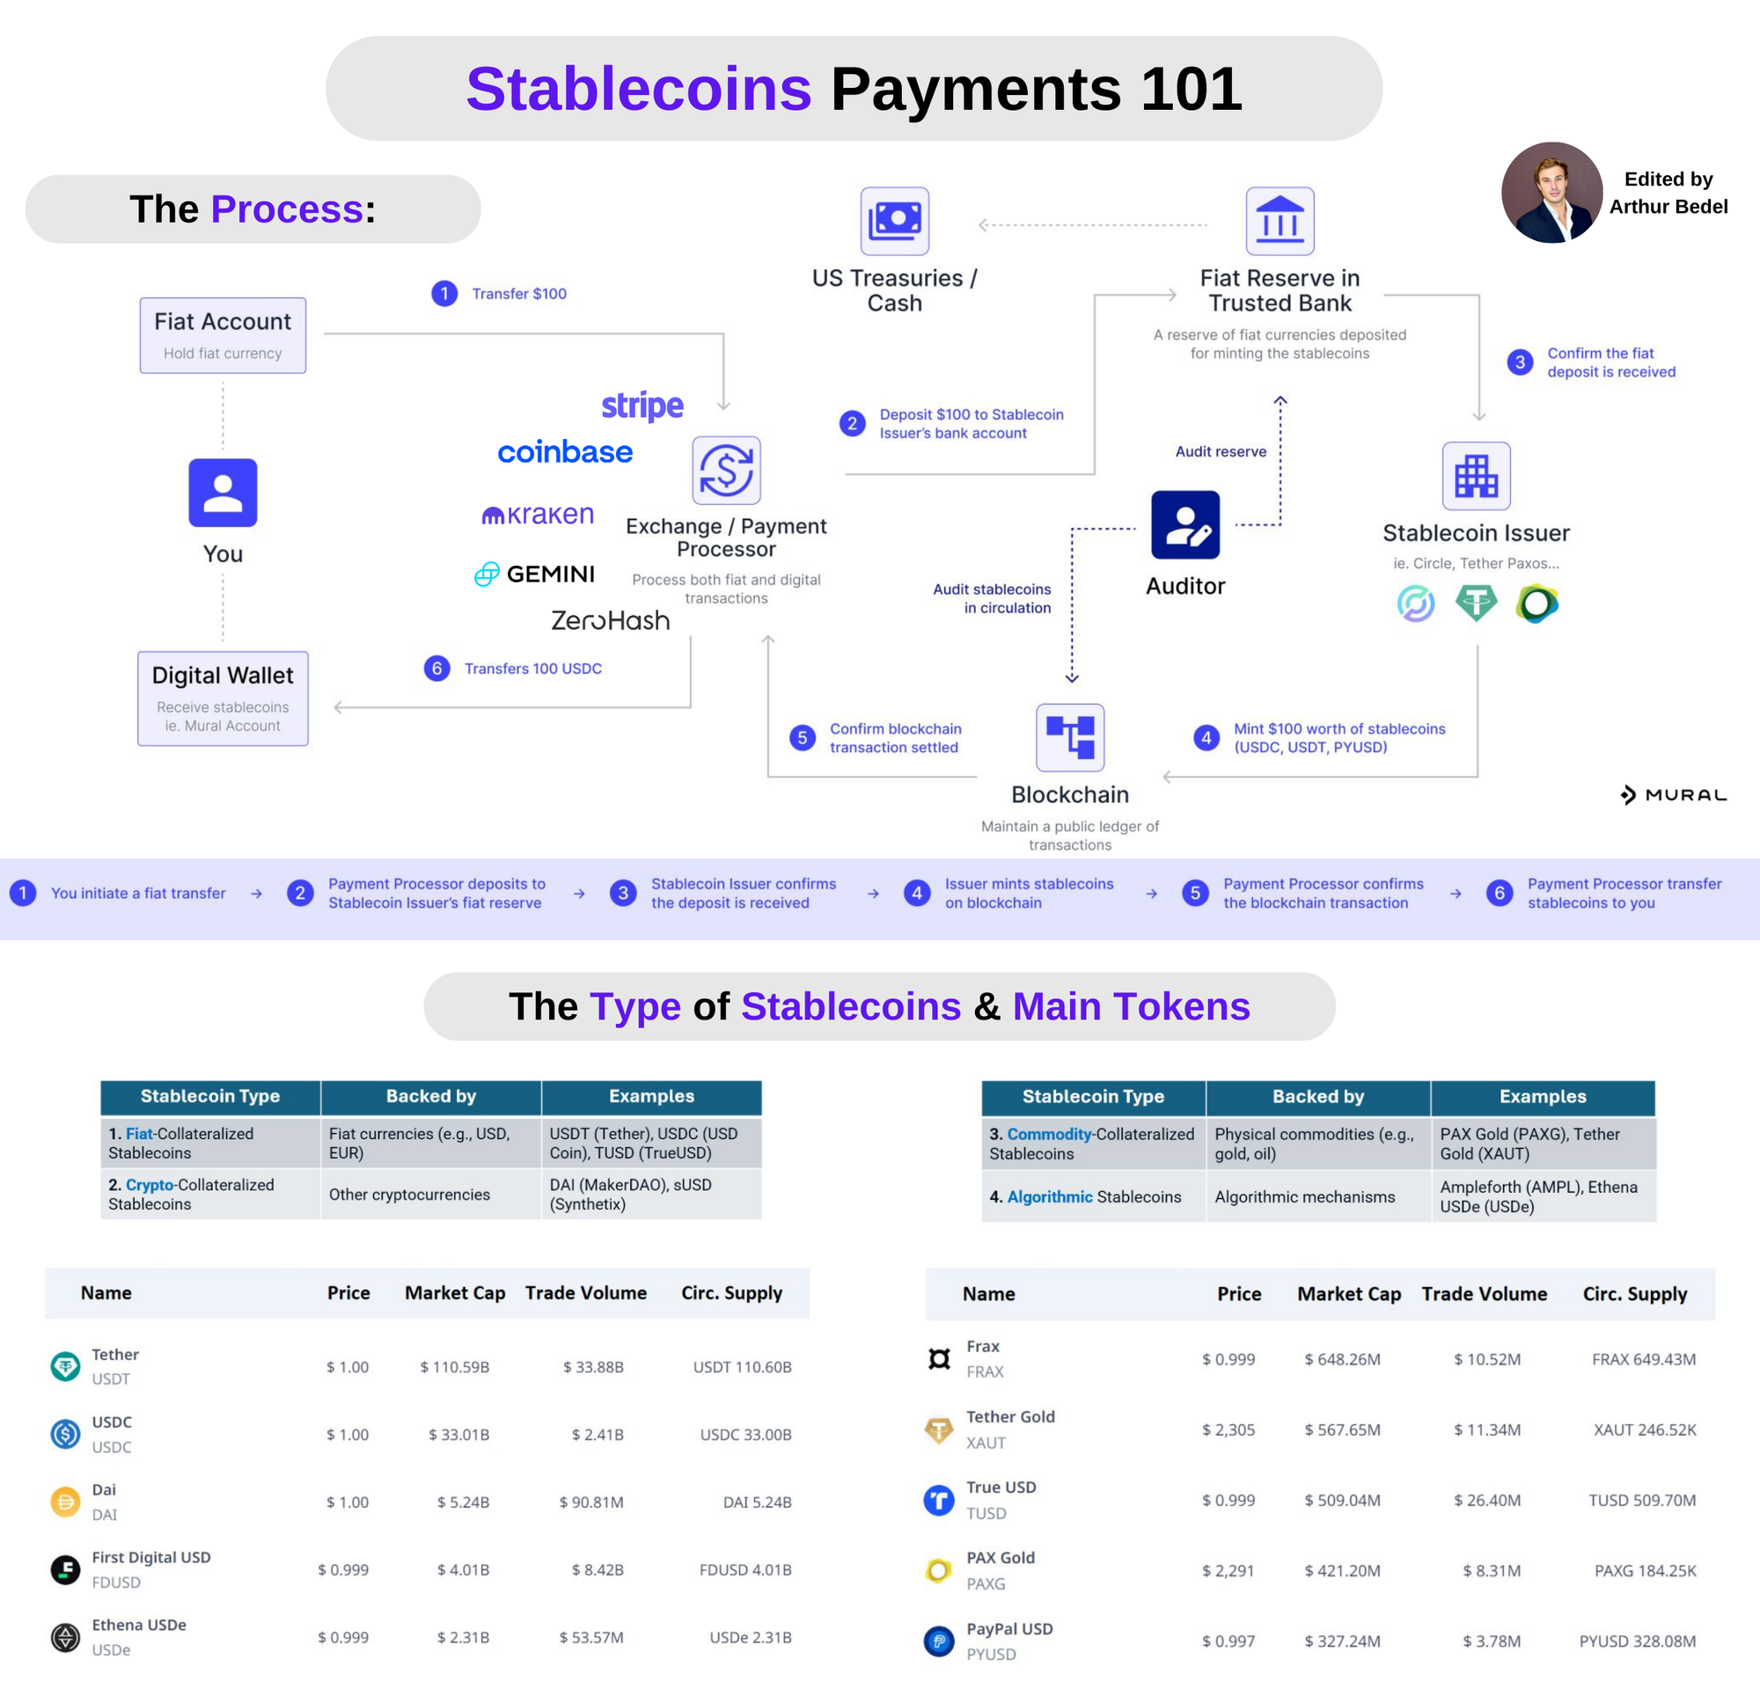Select the Tether USDT row icon
Viewport: 1760px width, 1689px height.
pyautogui.click(x=65, y=1366)
